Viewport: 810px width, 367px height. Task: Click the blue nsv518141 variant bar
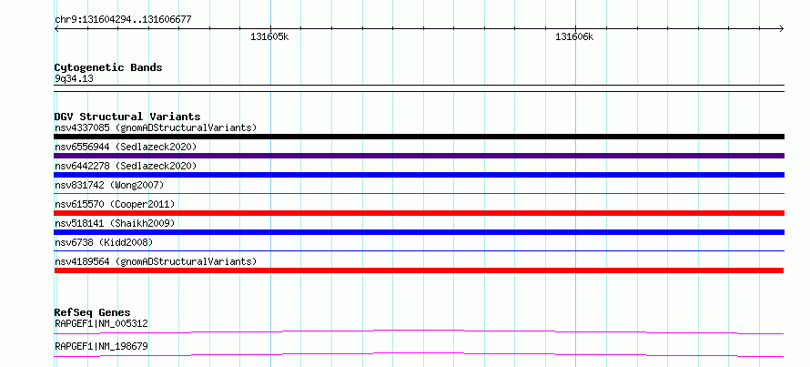click(419, 232)
